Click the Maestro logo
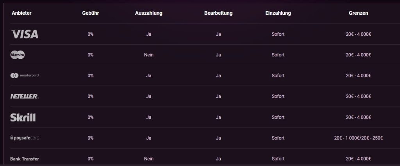Image resolution: width=400 pixels, height=166 pixels. pos(18,55)
